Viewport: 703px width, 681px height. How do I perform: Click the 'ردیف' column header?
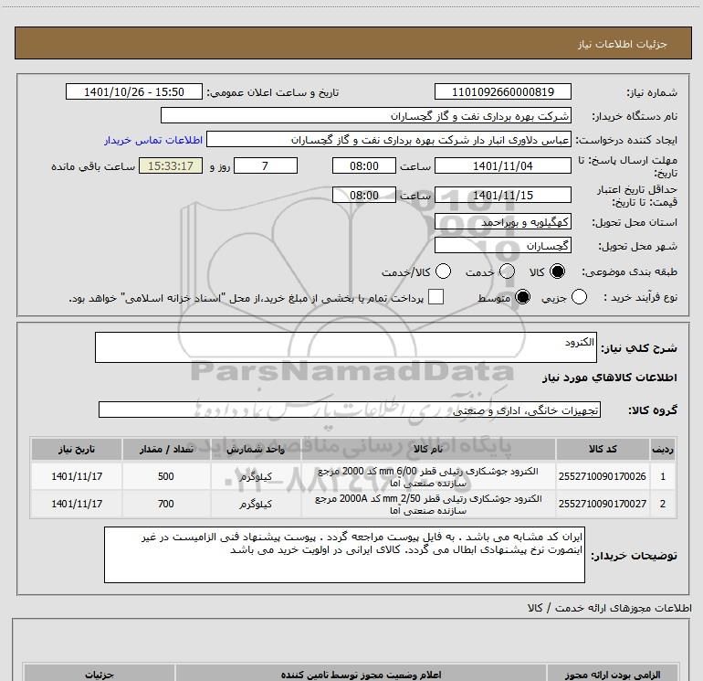point(663,449)
